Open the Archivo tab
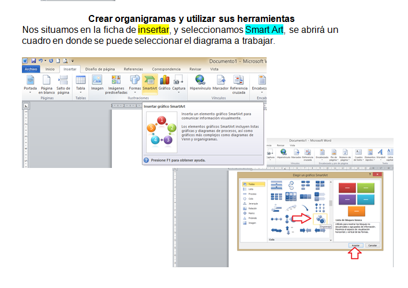This screenshot has width=408, height=288. 31,69
